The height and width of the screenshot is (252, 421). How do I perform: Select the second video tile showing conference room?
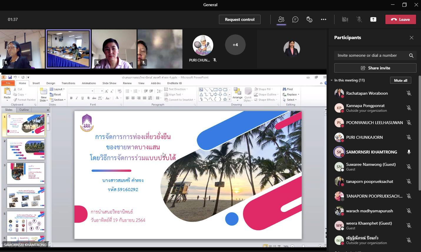tap(68, 49)
